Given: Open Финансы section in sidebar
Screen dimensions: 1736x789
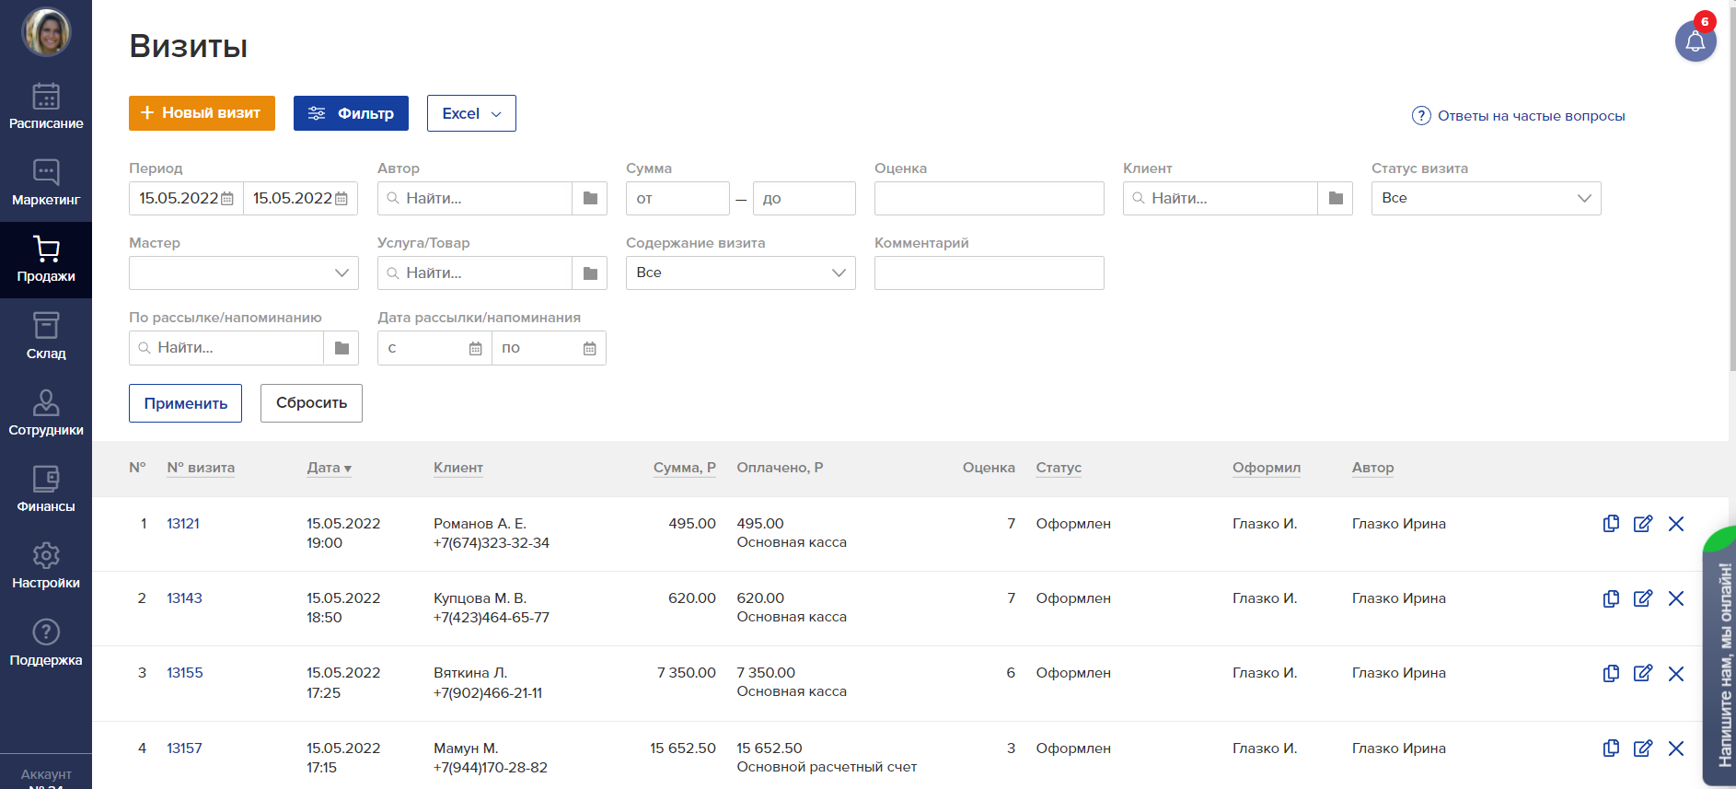Looking at the screenshot, I should tap(46, 489).
